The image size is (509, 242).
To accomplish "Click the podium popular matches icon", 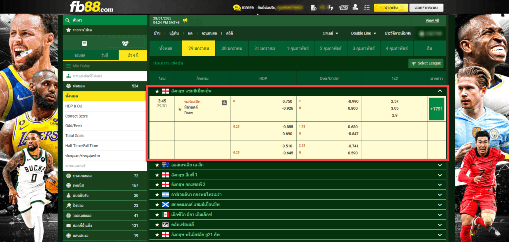I will tap(68, 76).
